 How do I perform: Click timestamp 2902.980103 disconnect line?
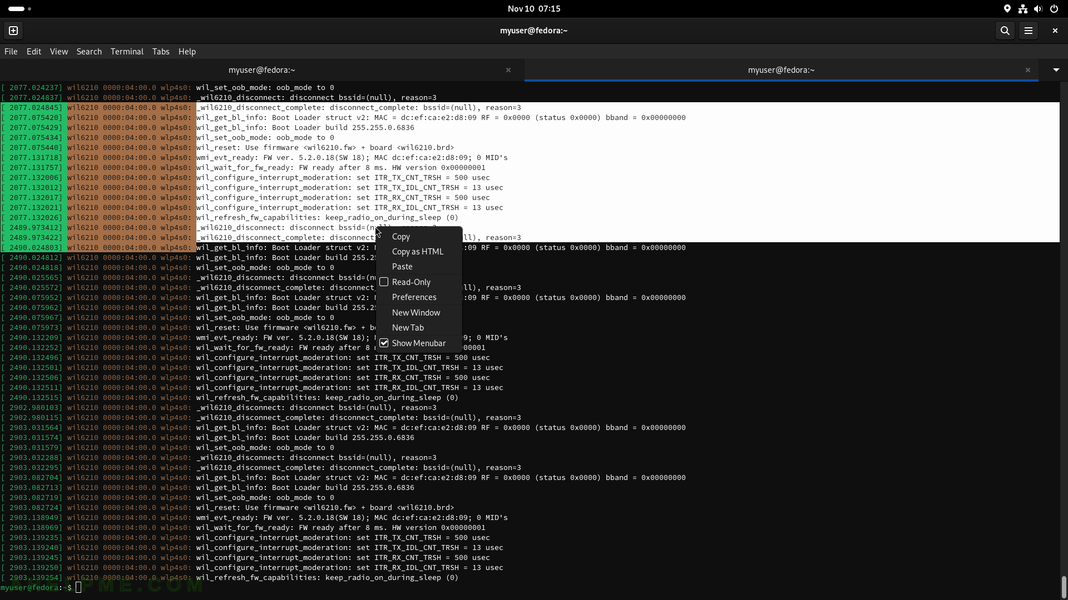219,408
